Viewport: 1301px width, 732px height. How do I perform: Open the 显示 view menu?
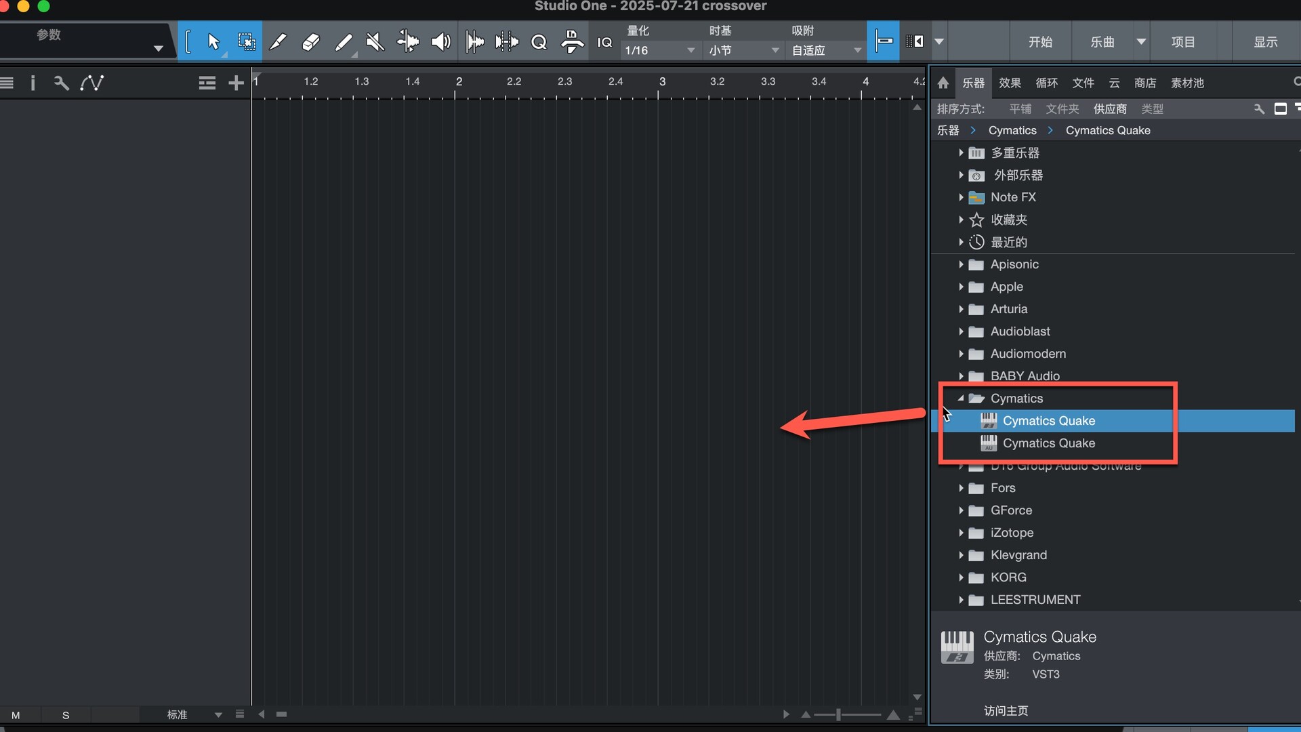1265,42
